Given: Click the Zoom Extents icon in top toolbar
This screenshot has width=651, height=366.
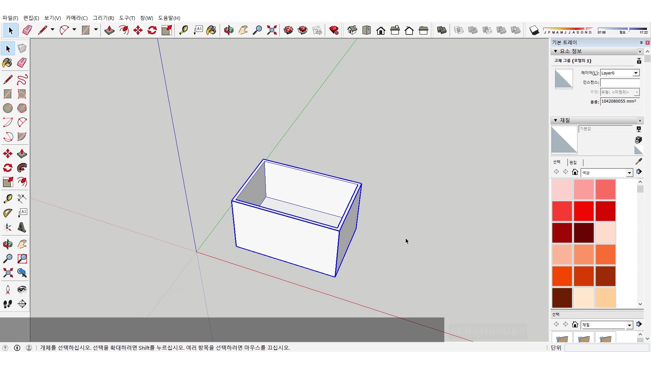Looking at the screenshot, I should (x=272, y=30).
